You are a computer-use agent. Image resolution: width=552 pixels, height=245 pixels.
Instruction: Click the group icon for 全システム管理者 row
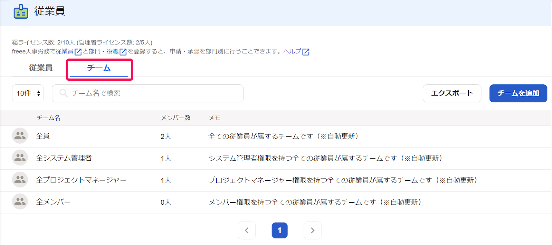point(20,158)
